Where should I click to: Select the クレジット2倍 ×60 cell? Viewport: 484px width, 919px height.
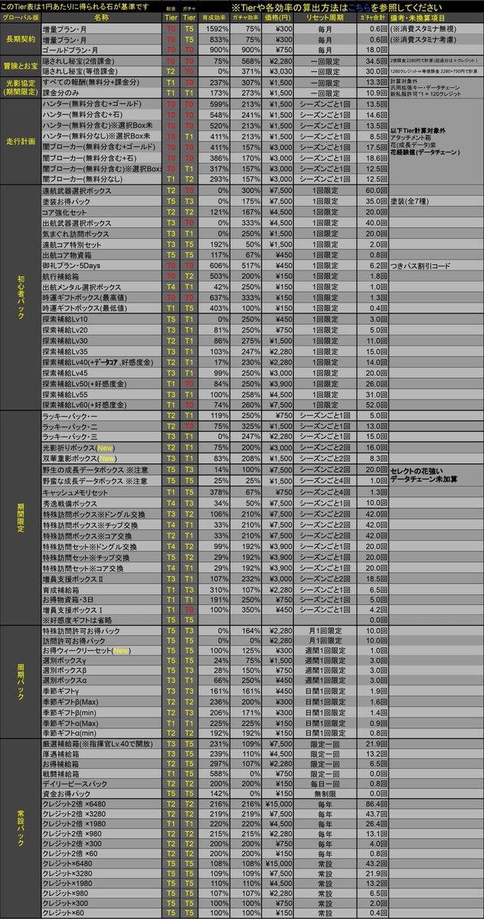101,852
